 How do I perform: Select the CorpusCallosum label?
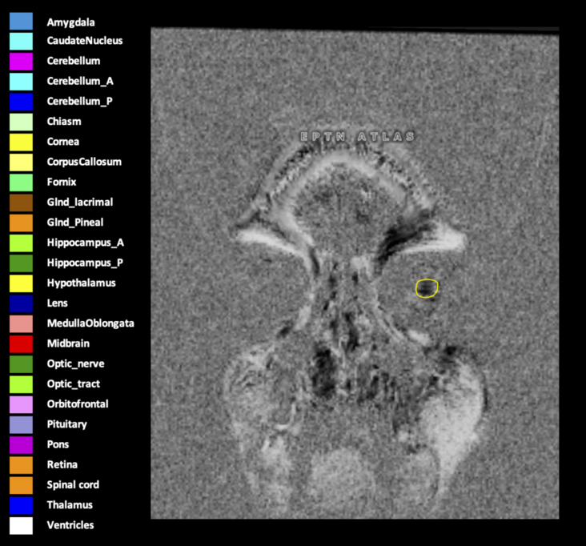pos(84,162)
